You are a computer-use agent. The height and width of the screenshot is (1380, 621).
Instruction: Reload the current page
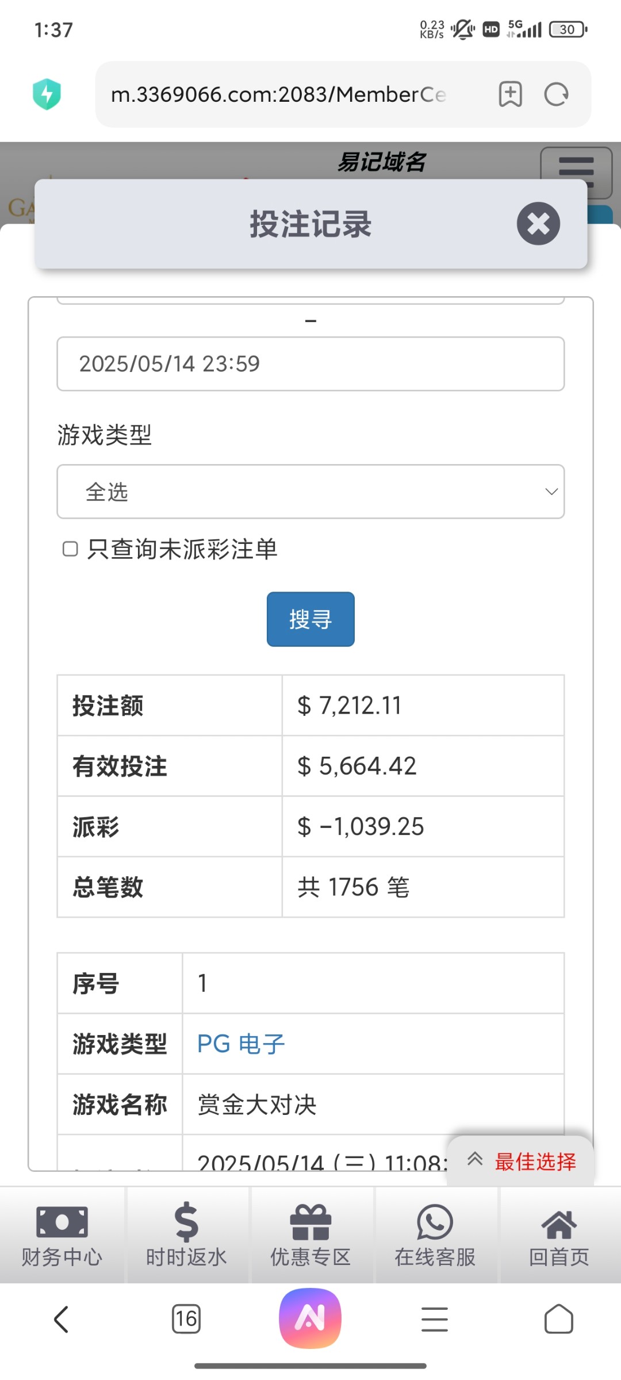pyautogui.click(x=556, y=94)
